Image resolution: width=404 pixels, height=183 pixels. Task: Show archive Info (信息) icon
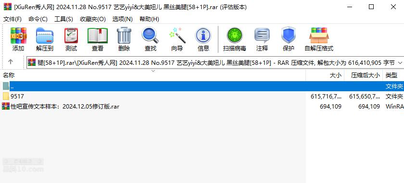click(203, 39)
